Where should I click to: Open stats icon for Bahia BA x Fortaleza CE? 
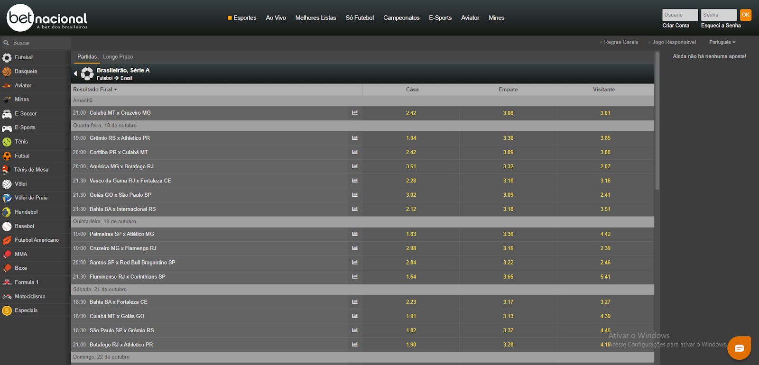(x=355, y=302)
